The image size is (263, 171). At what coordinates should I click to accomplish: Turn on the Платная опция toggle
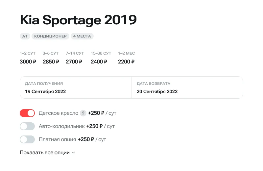point(27,139)
